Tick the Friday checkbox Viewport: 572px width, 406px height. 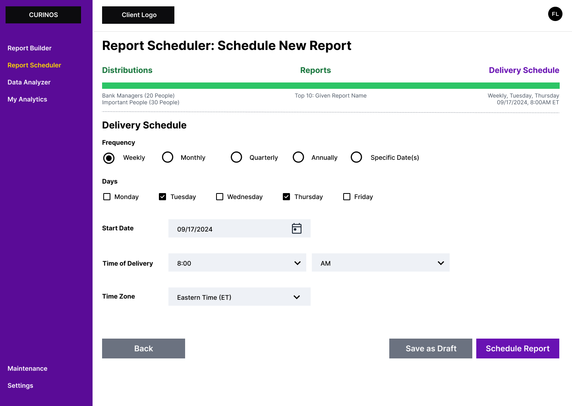click(347, 197)
